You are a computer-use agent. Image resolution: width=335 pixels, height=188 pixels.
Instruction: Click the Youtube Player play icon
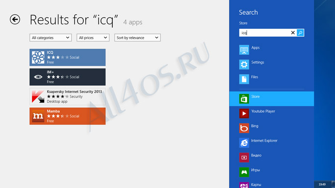coord(244,114)
